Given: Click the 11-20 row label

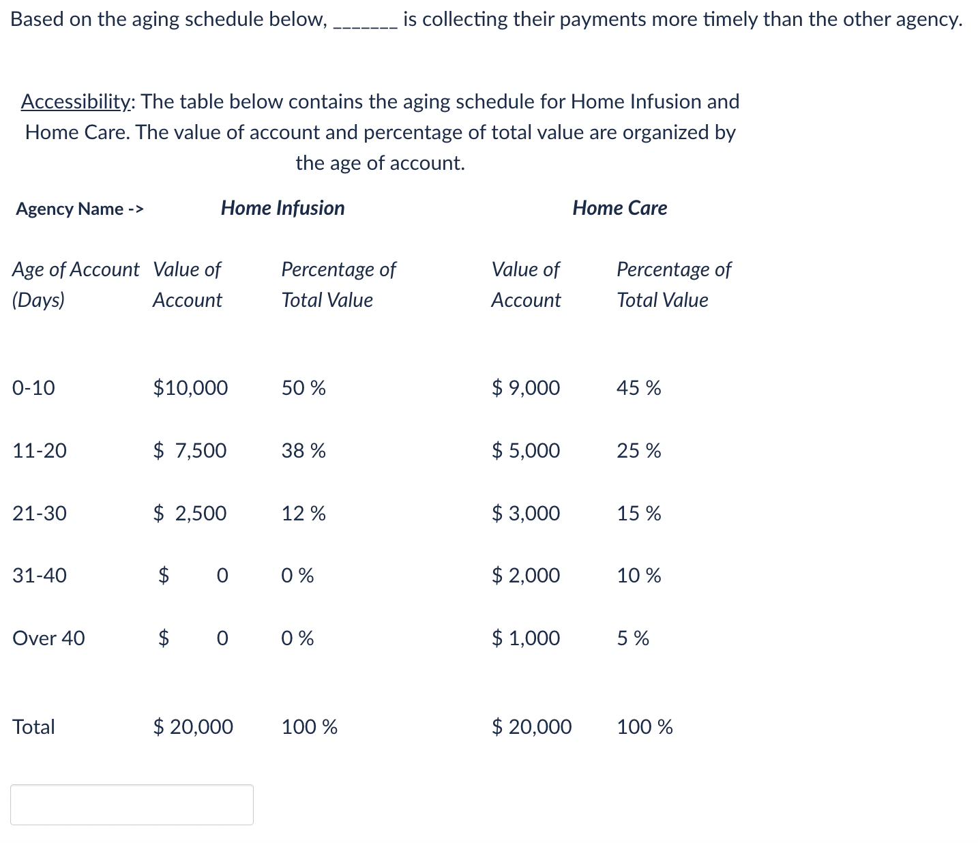Looking at the screenshot, I should 39,450.
